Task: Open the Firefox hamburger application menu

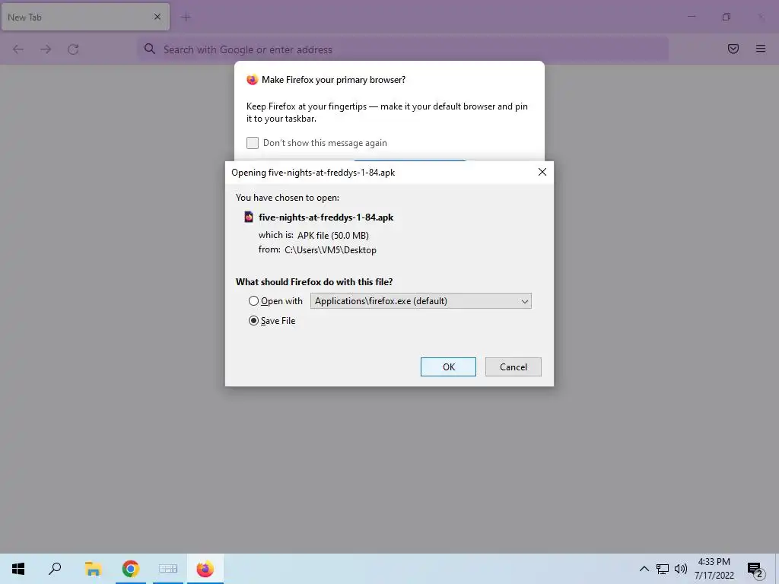Action: [x=760, y=49]
